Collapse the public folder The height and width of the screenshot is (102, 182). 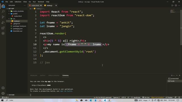click(x=9, y=14)
